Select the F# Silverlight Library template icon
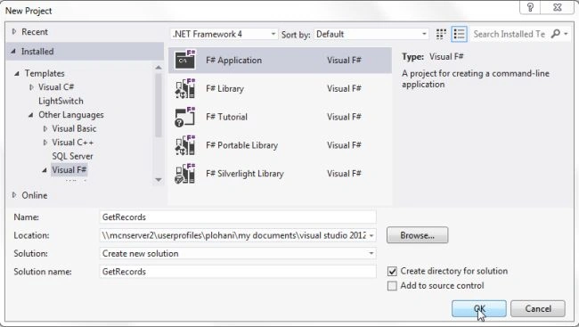The image size is (579, 327). 185,174
